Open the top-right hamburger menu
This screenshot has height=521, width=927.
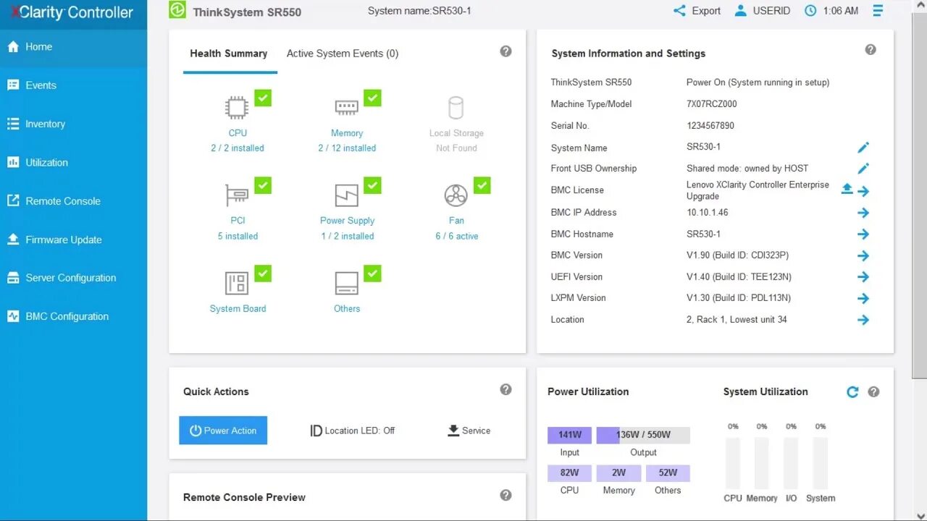click(878, 11)
